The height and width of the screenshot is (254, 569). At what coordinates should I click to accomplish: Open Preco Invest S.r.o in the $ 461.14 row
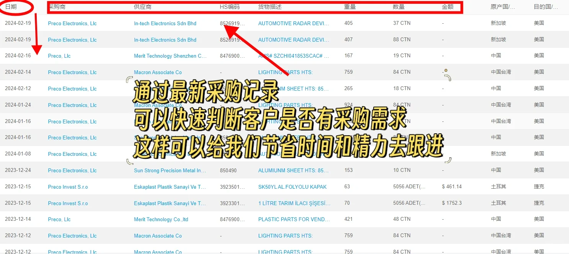68,187
